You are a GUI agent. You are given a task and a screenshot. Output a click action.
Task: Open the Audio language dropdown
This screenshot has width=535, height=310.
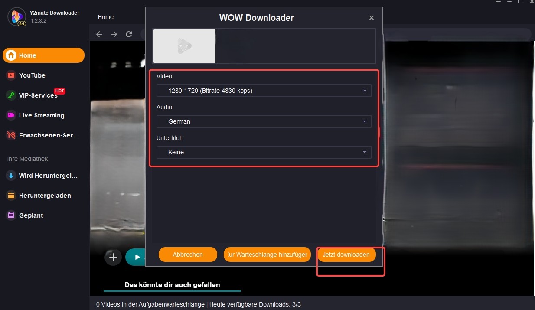(x=264, y=121)
